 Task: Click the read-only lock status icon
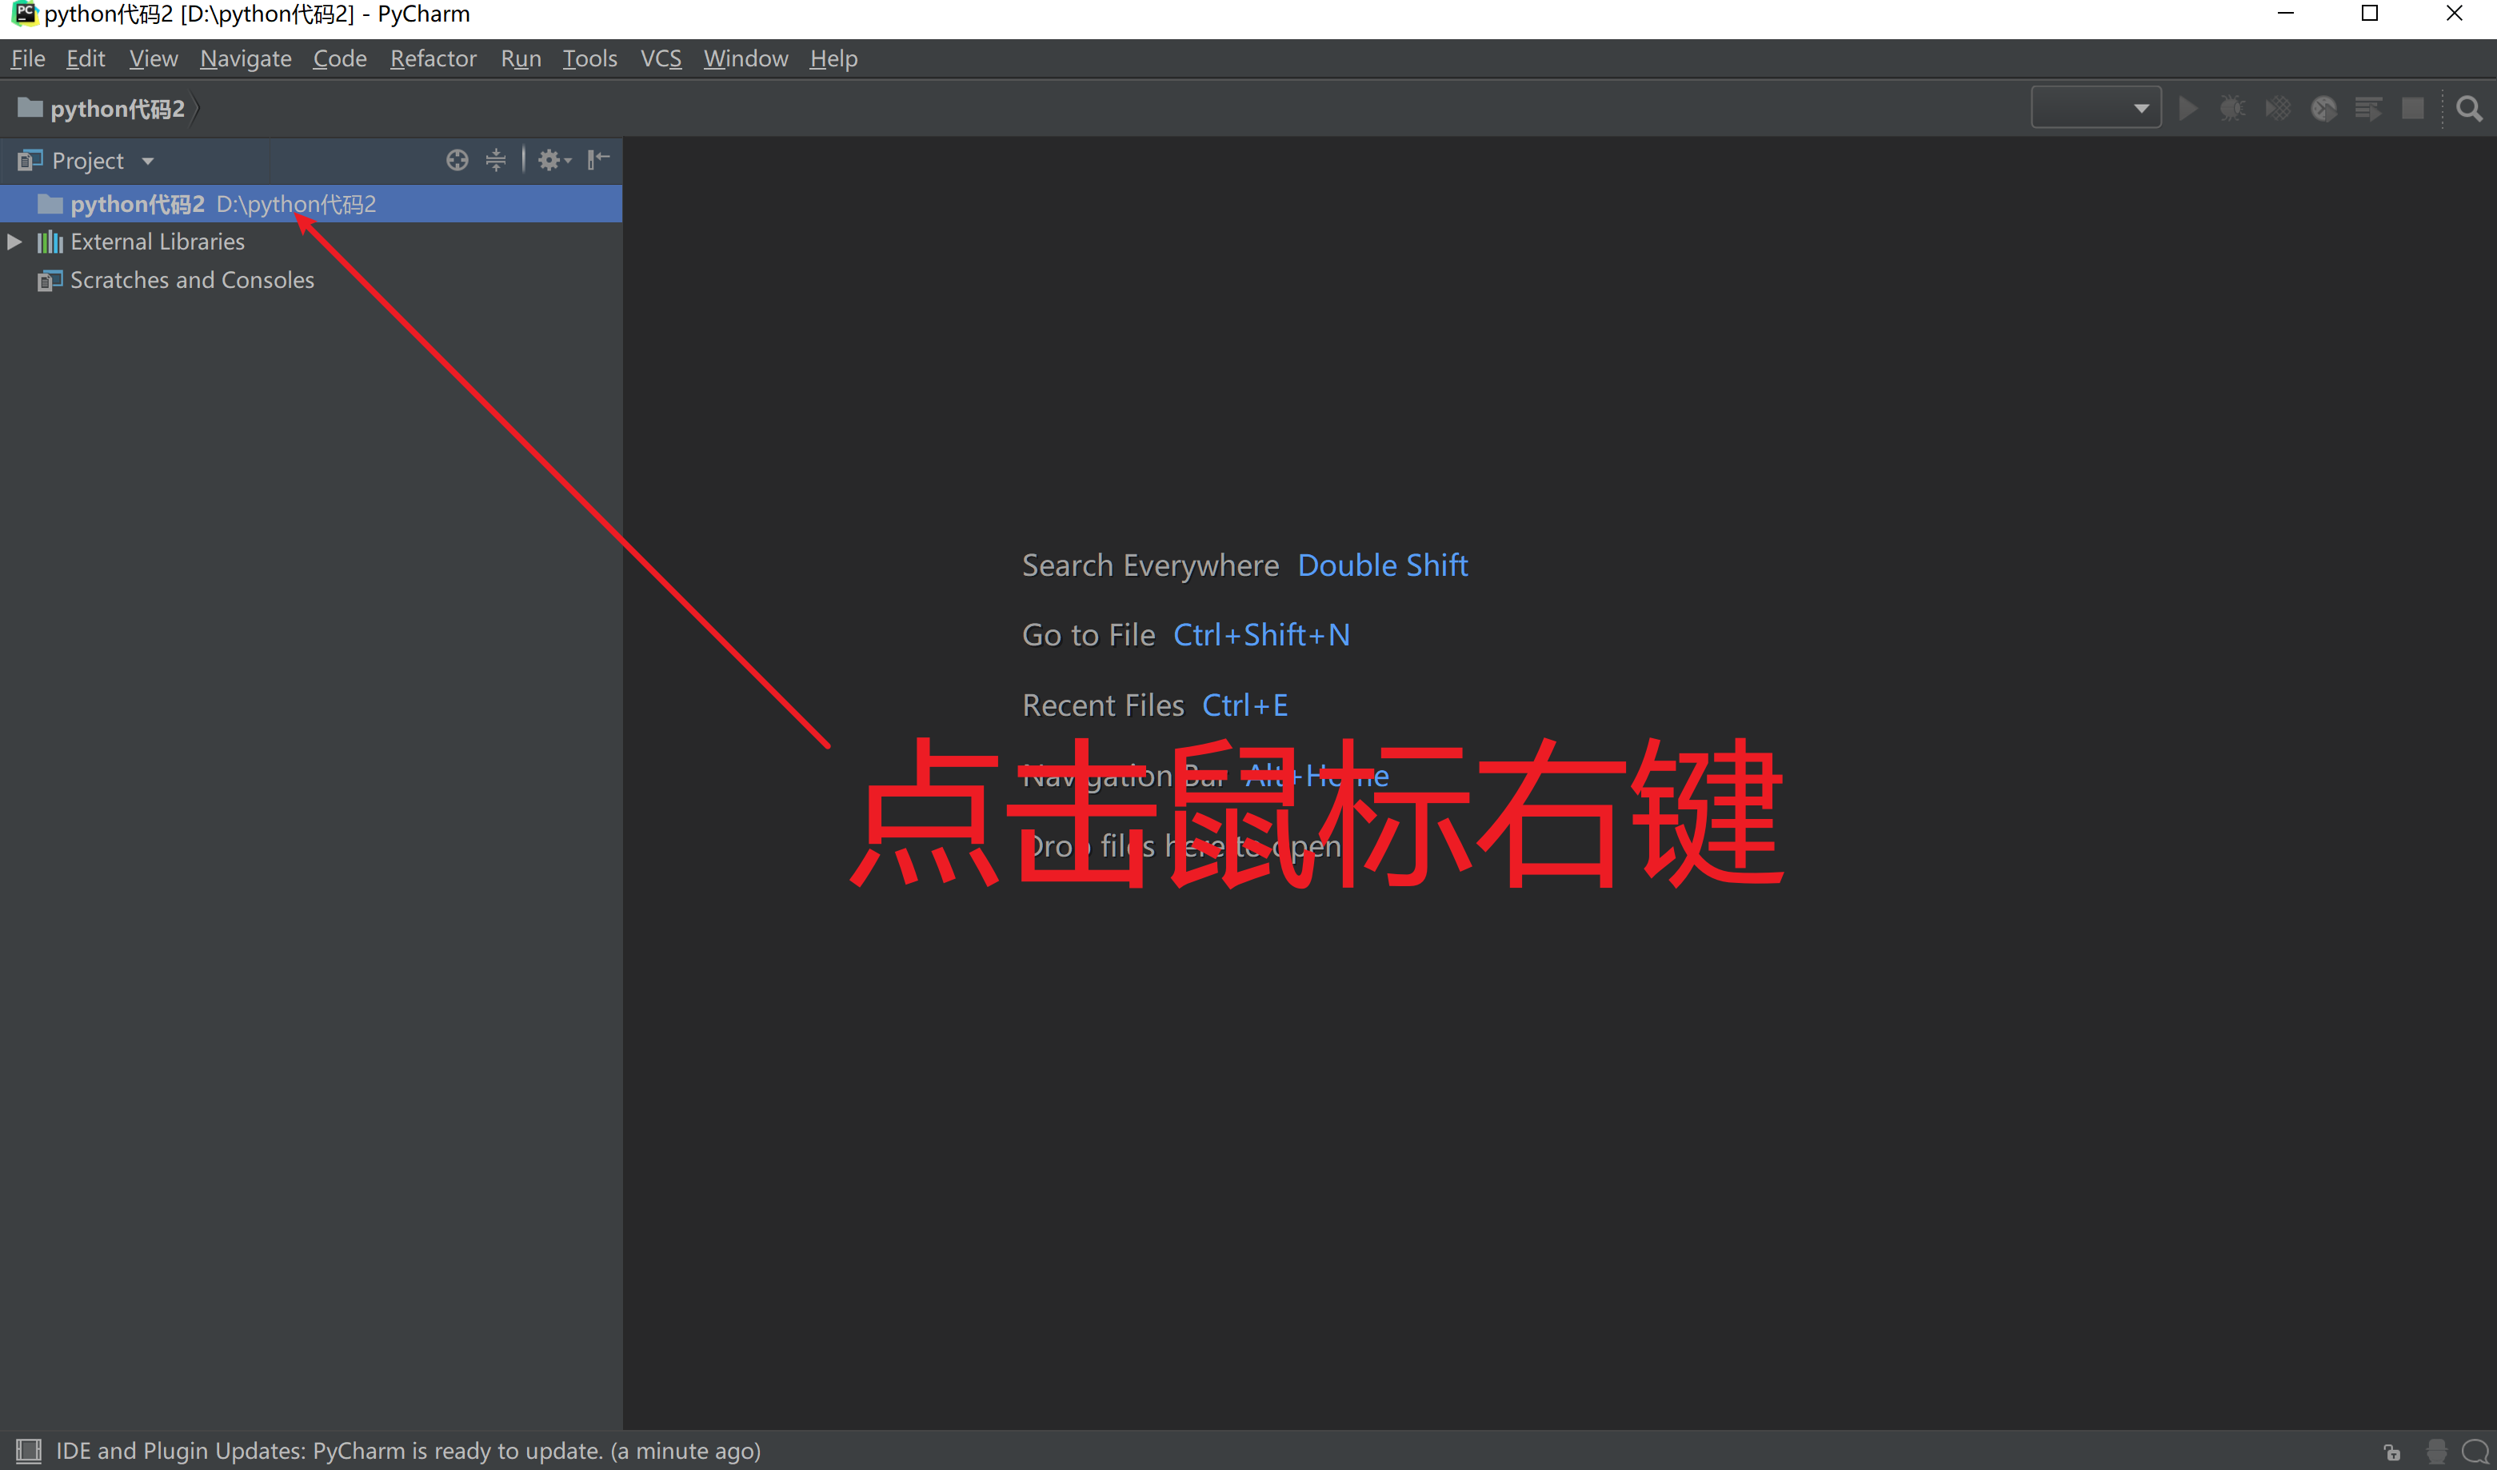(x=2392, y=1452)
